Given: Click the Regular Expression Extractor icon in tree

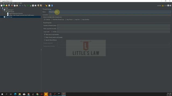Looking at the screenshot, I should (8, 13).
